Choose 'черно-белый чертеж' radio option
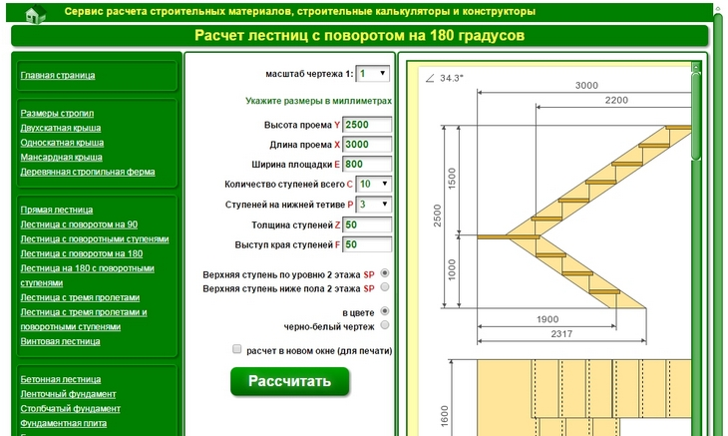 pos(384,325)
